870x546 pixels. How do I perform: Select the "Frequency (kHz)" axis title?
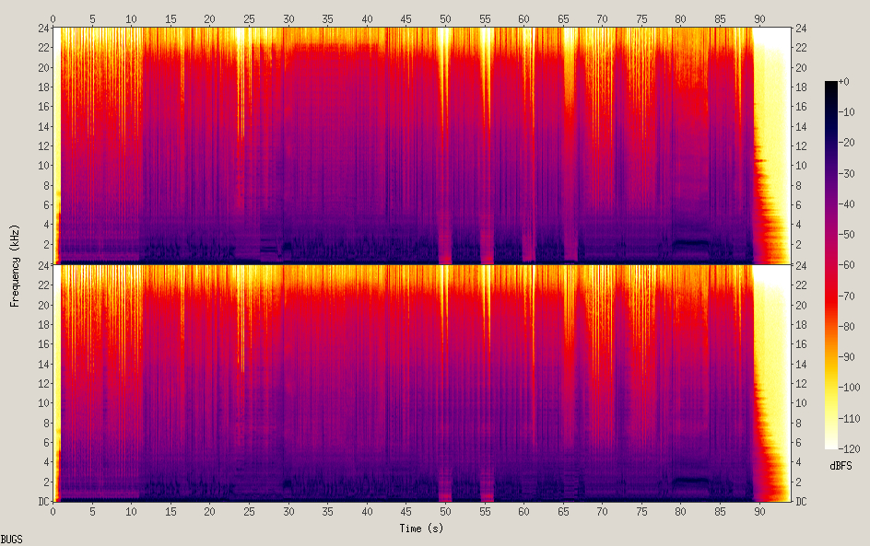pyautogui.click(x=15, y=265)
